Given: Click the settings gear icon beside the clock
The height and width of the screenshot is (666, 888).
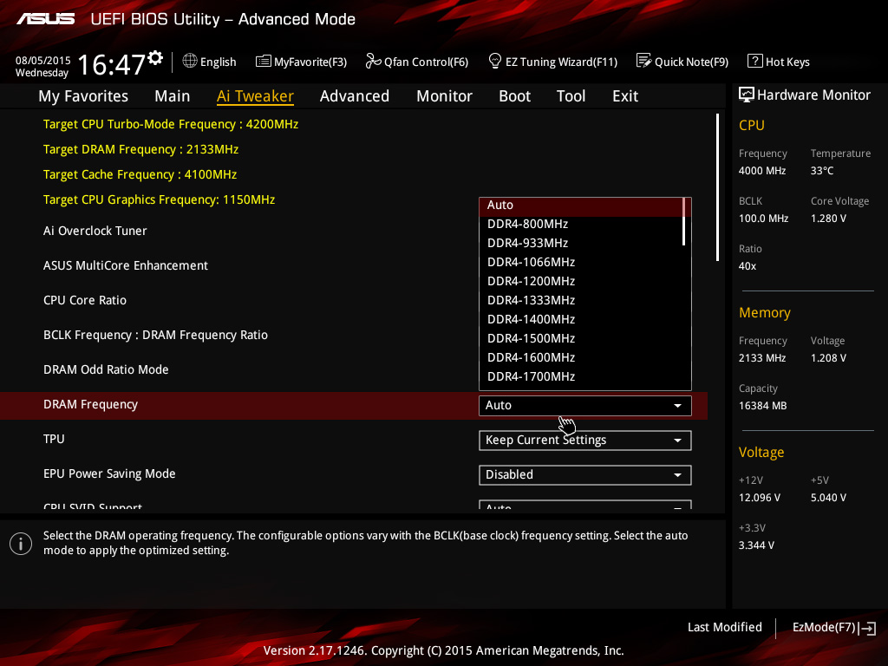Looking at the screenshot, I should pyautogui.click(x=155, y=58).
